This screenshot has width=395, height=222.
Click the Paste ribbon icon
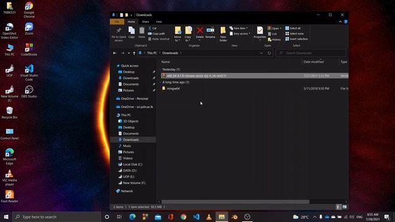[142, 33]
